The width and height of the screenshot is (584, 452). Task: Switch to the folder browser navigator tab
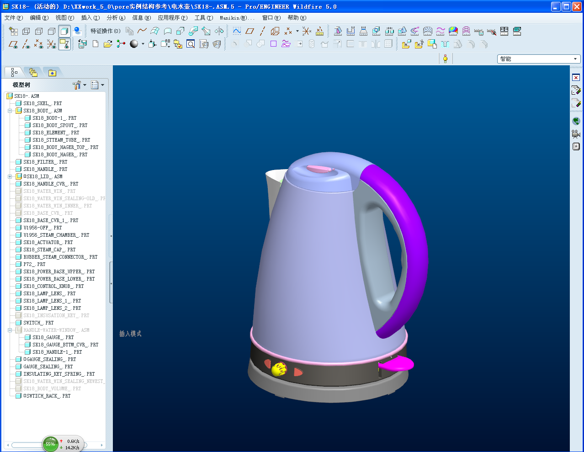coord(33,72)
